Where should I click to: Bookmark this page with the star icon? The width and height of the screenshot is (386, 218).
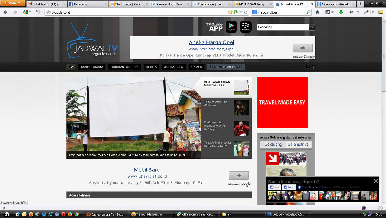coord(230,12)
